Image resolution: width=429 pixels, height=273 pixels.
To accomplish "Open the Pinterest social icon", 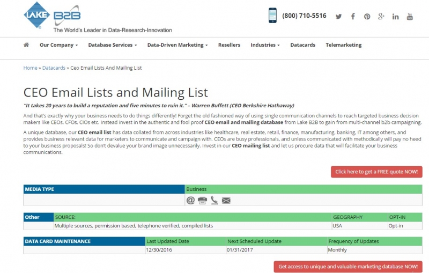I will [x=367, y=17].
